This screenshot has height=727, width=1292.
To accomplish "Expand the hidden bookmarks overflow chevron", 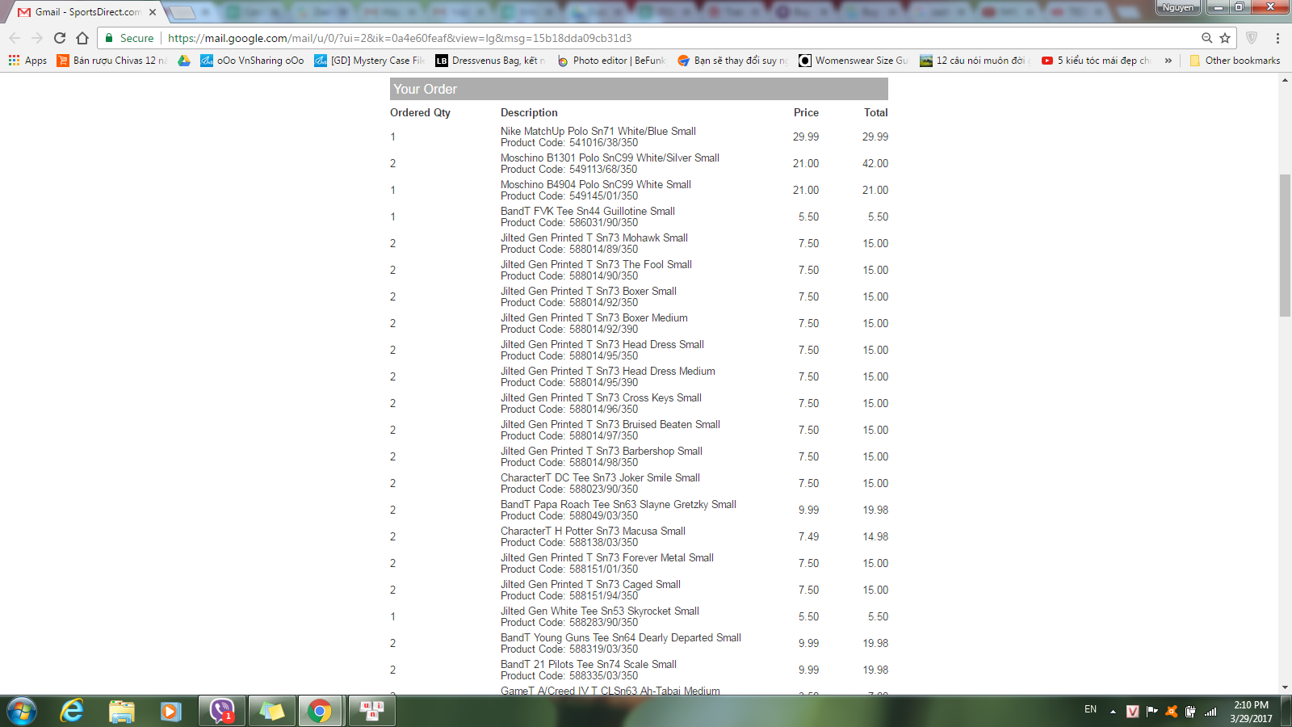I will tap(1168, 61).
